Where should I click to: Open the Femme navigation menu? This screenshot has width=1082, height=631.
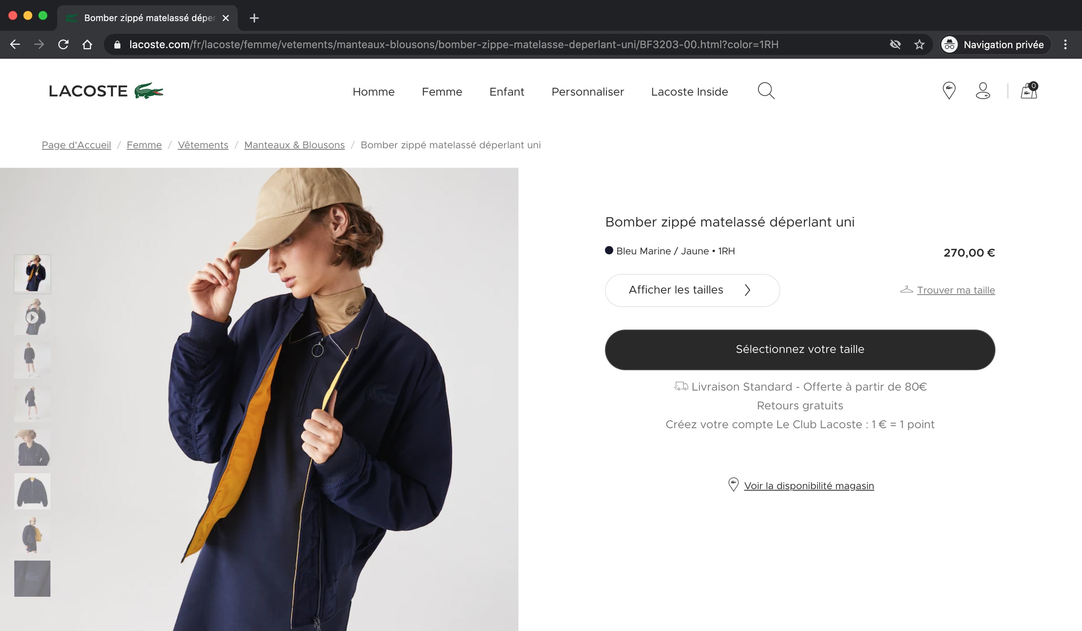442,92
